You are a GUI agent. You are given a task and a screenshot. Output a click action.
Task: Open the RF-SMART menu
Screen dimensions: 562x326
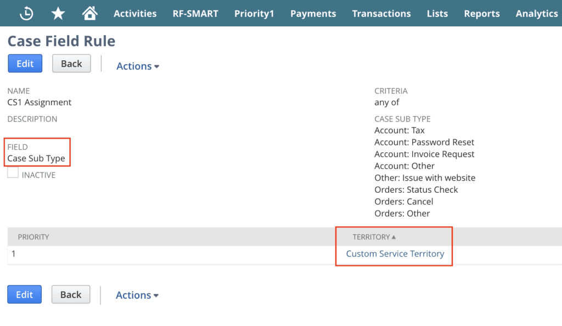pos(195,14)
